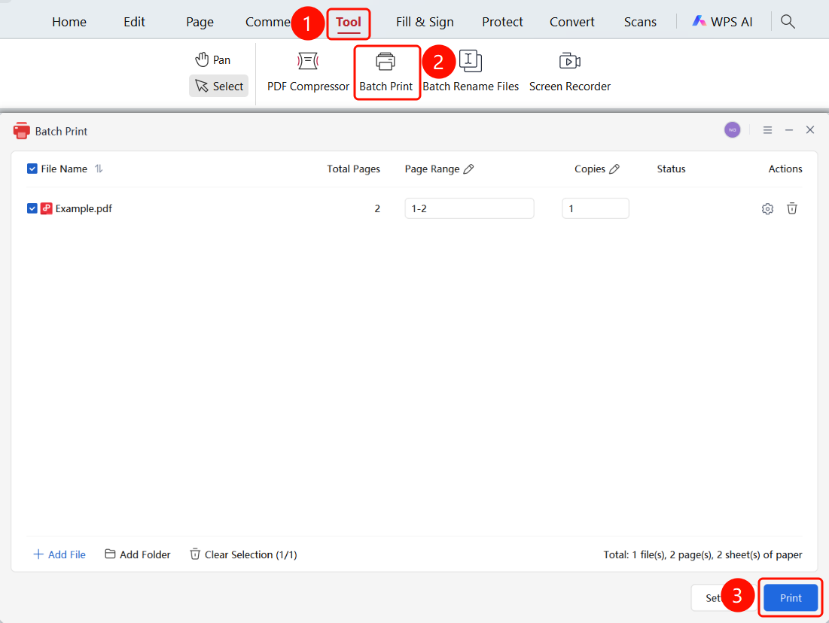Switch to the Home tab

69,22
